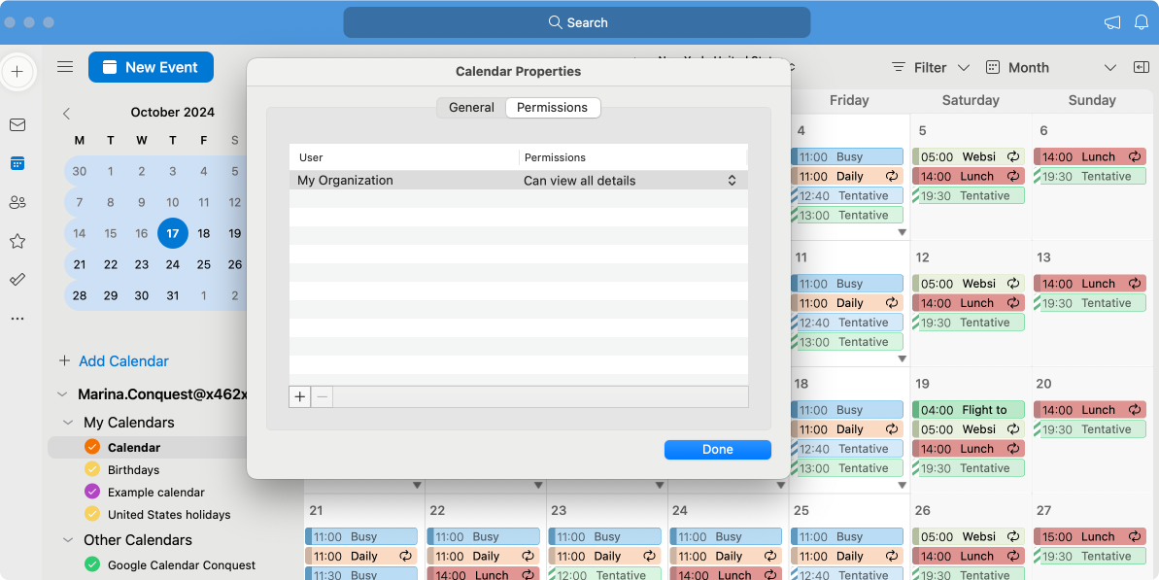This screenshot has height=580, width=1159.
Task: Open 13:00 Tentative event on Friday 18
Action: (x=847, y=468)
